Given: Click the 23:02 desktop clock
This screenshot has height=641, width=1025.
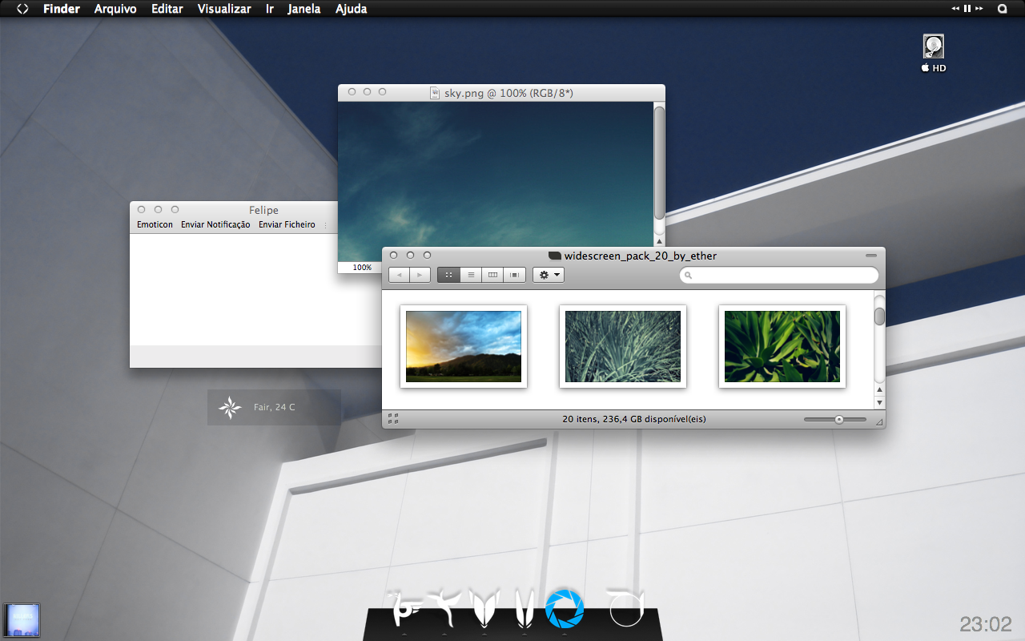Looking at the screenshot, I should [986, 624].
